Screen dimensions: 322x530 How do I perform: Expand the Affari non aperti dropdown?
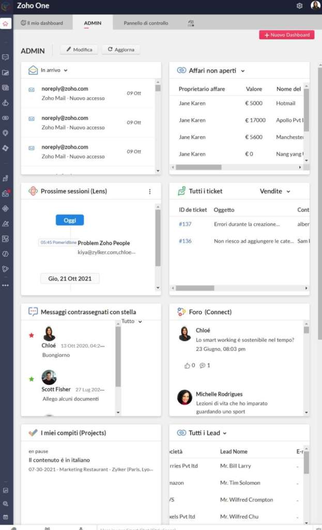pyautogui.click(x=243, y=71)
